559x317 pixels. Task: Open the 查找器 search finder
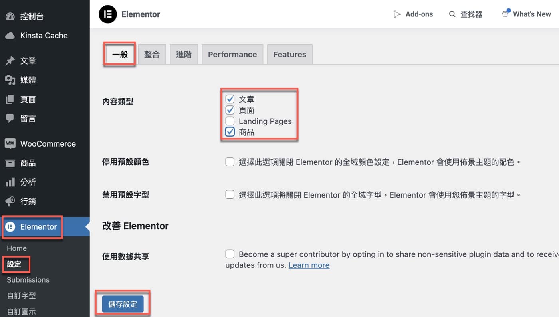(466, 14)
